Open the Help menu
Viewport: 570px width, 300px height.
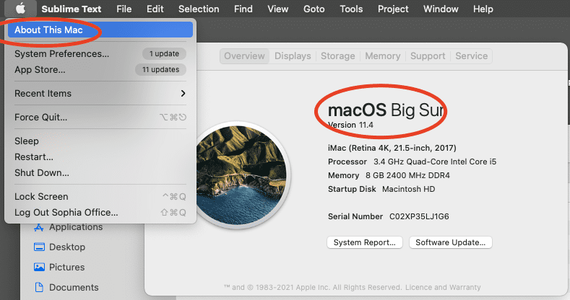click(x=483, y=9)
